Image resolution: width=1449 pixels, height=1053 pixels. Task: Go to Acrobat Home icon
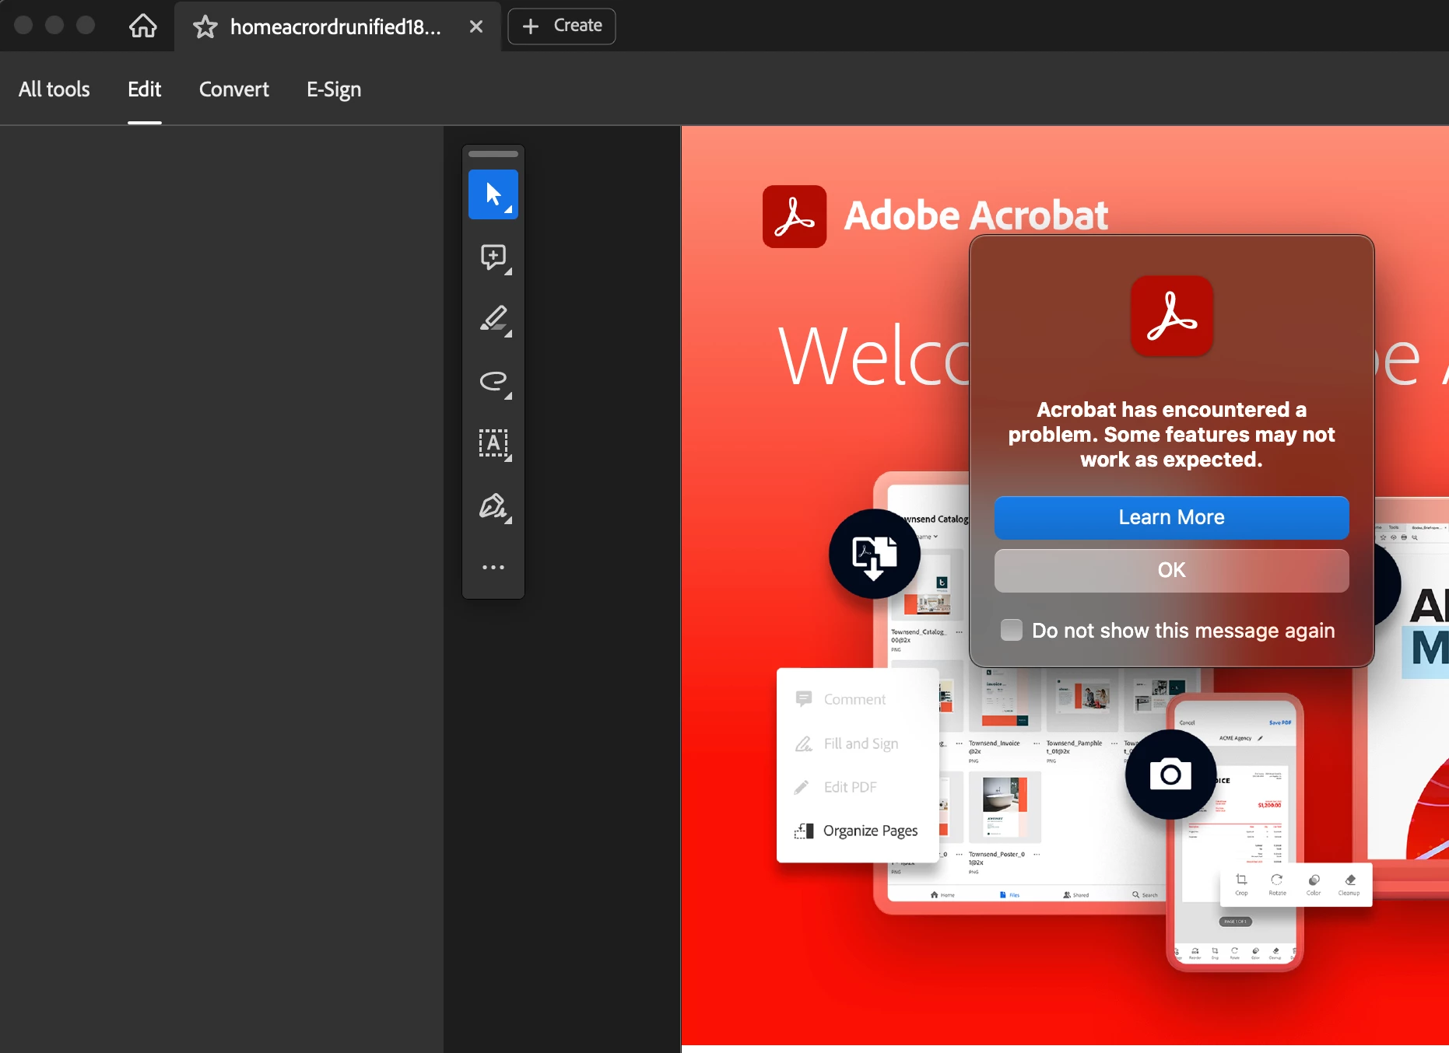click(x=142, y=26)
